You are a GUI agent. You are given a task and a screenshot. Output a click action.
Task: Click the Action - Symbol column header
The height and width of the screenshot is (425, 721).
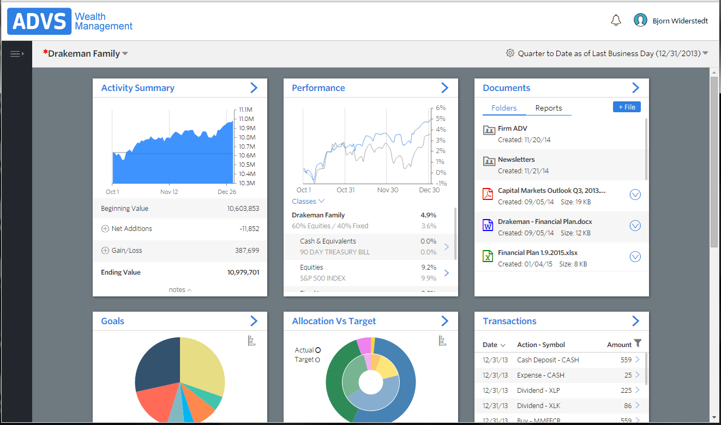click(541, 345)
